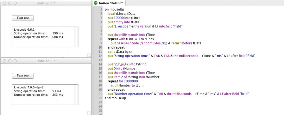
Task: Click "Livecode 7.0.0-dp-3" text in field
Action: point(29,87)
